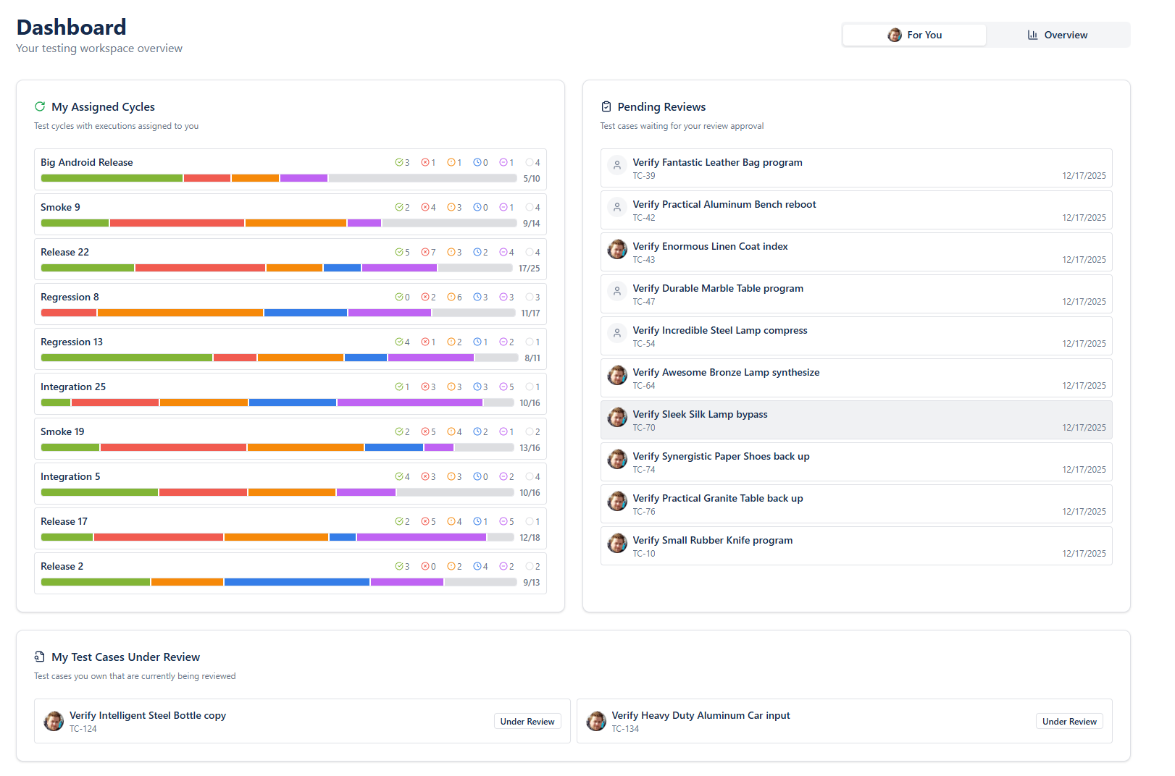Open the Smoke 19 test cycle
1175x776 pixels.
[62, 431]
